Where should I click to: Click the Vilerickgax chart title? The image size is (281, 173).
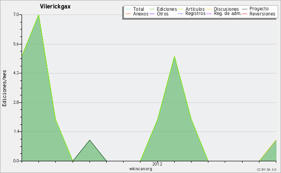(x=55, y=7)
